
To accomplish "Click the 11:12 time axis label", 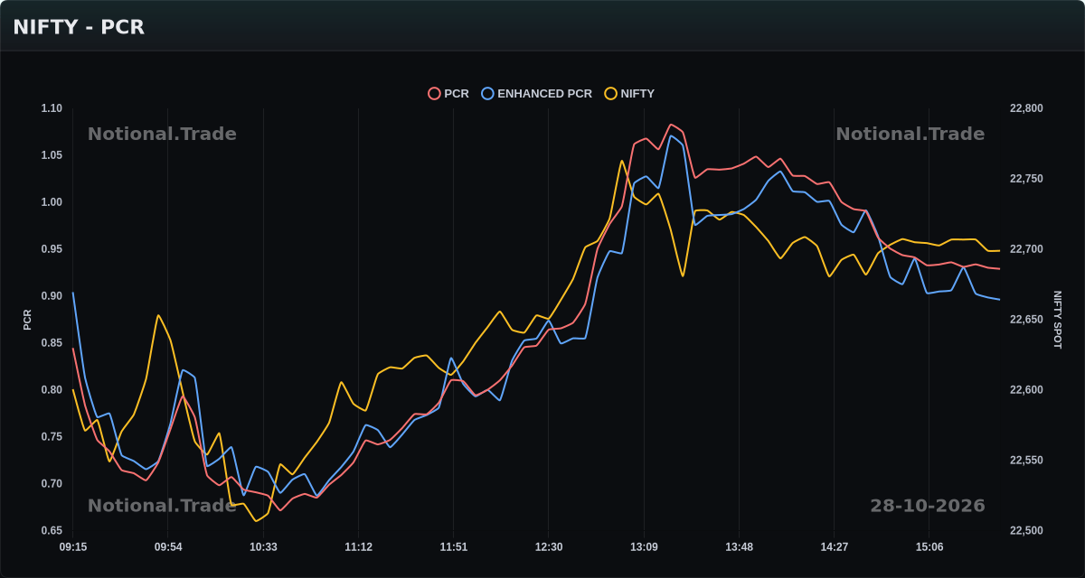I will [x=358, y=547].
